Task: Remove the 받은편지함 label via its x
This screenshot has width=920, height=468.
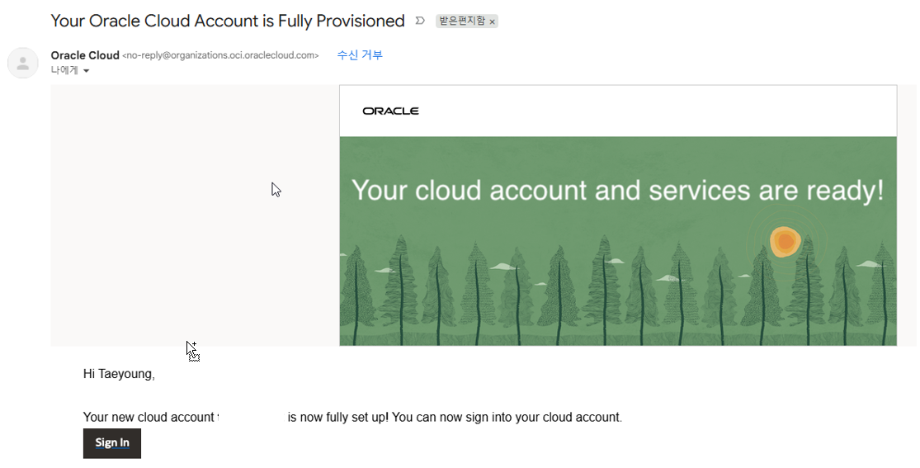Action: click(x=493, y=21)
